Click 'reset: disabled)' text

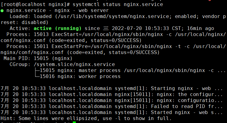24,22
